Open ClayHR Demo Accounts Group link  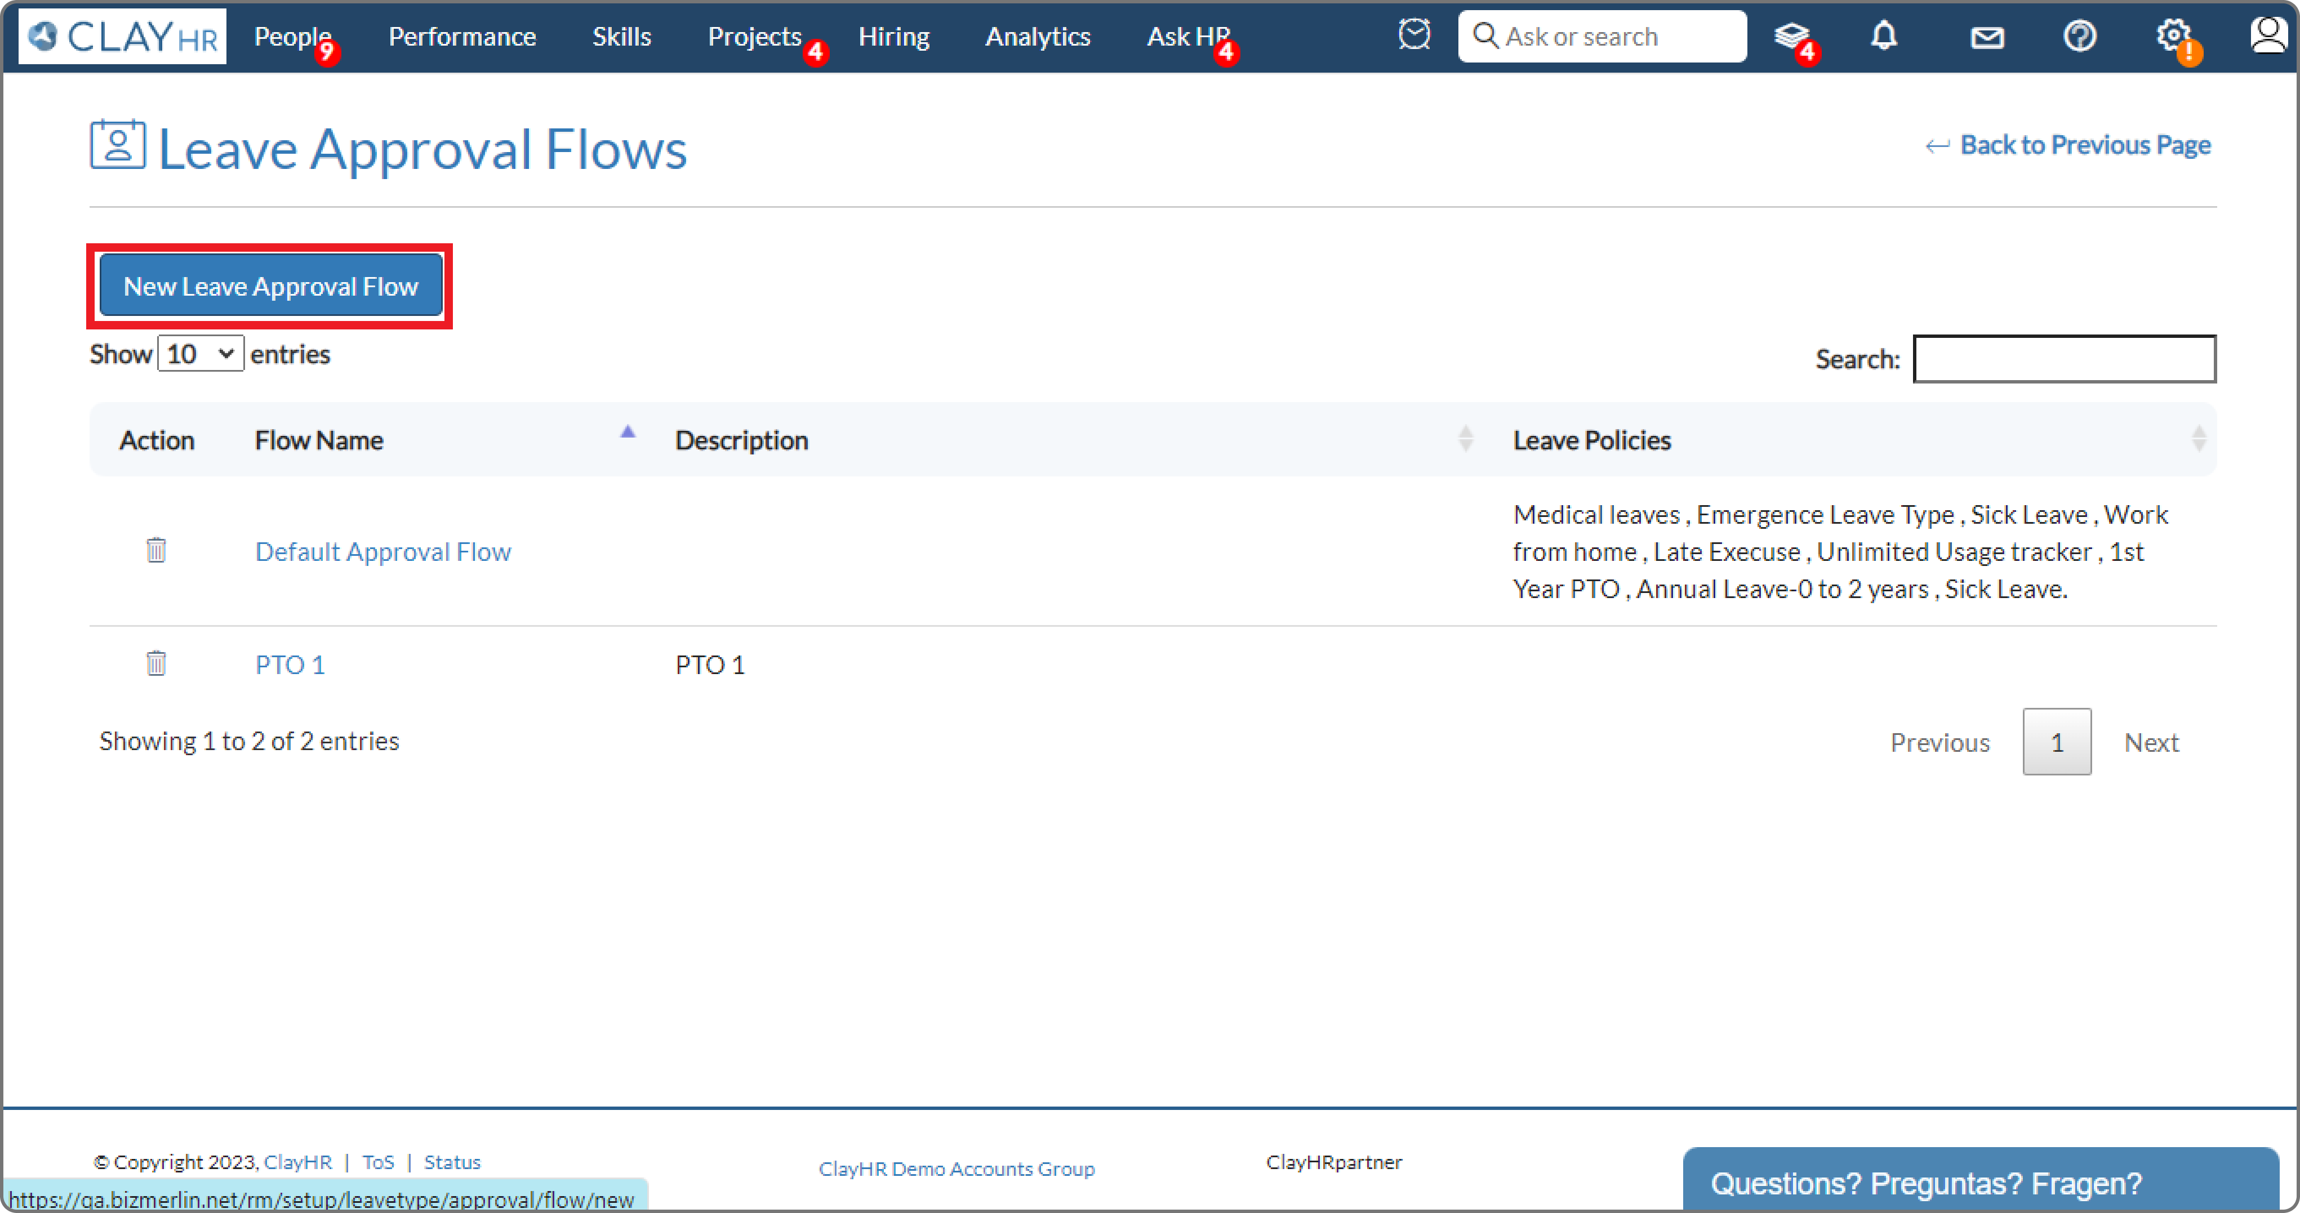point(957,1169)
